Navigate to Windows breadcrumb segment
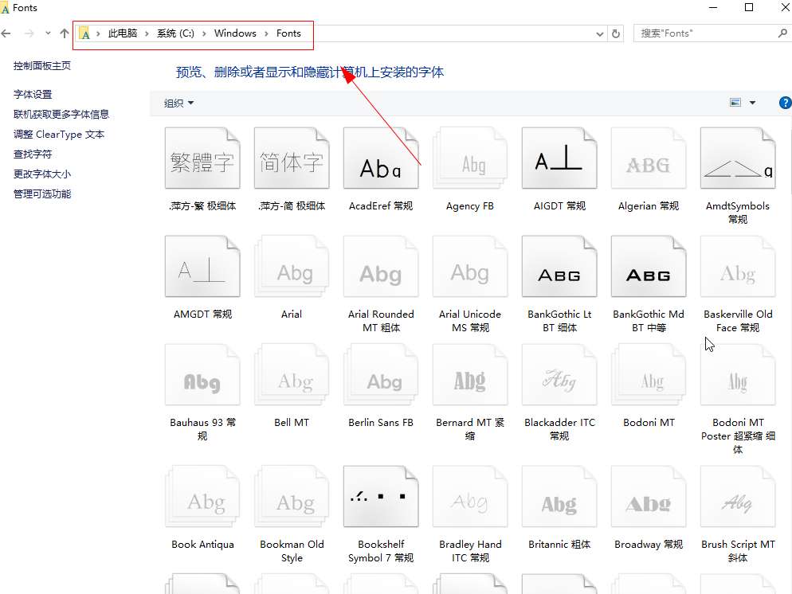Image resolution: width=792 pixels, height=594 pixels. (235, 33)
